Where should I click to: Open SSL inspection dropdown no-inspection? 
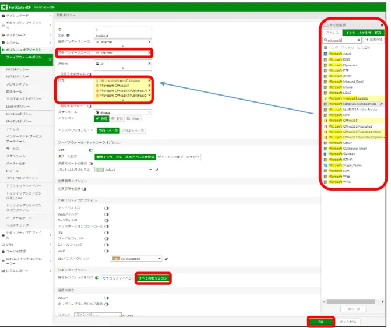136,259
